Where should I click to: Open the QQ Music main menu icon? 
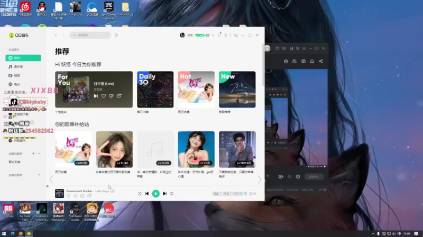click(x=226, y=35)
